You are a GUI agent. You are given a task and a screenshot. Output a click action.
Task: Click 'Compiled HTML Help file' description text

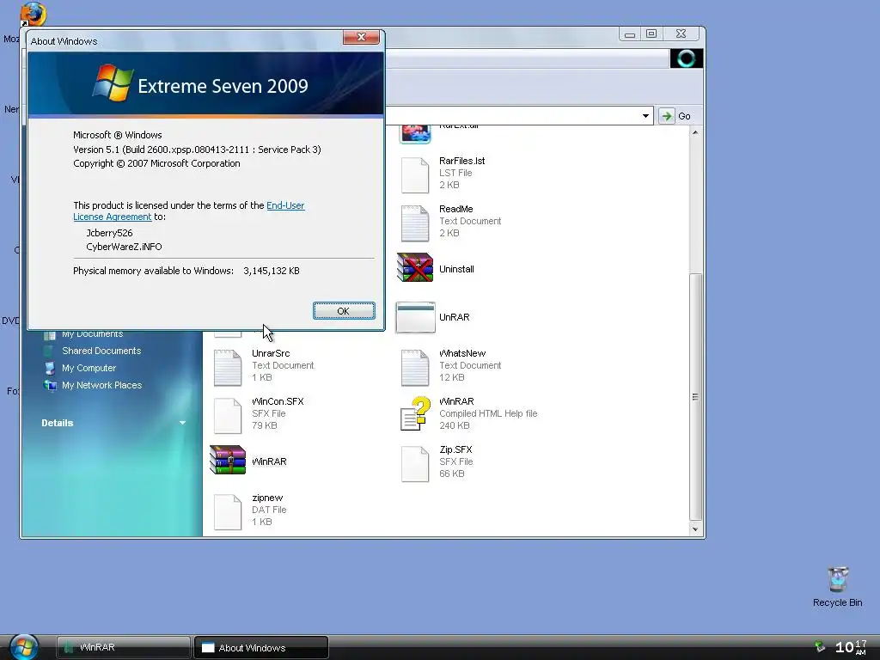pyautogui.click(x=488, y=413)
